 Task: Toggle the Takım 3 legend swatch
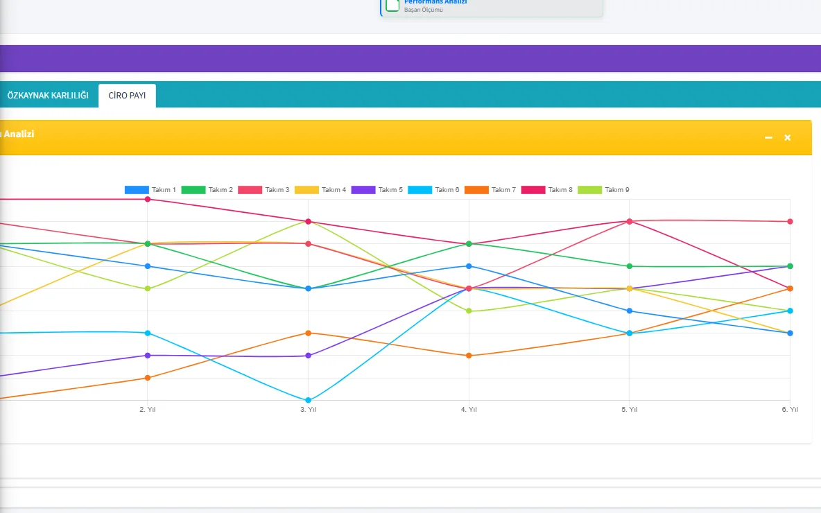[x=250, y=189]
